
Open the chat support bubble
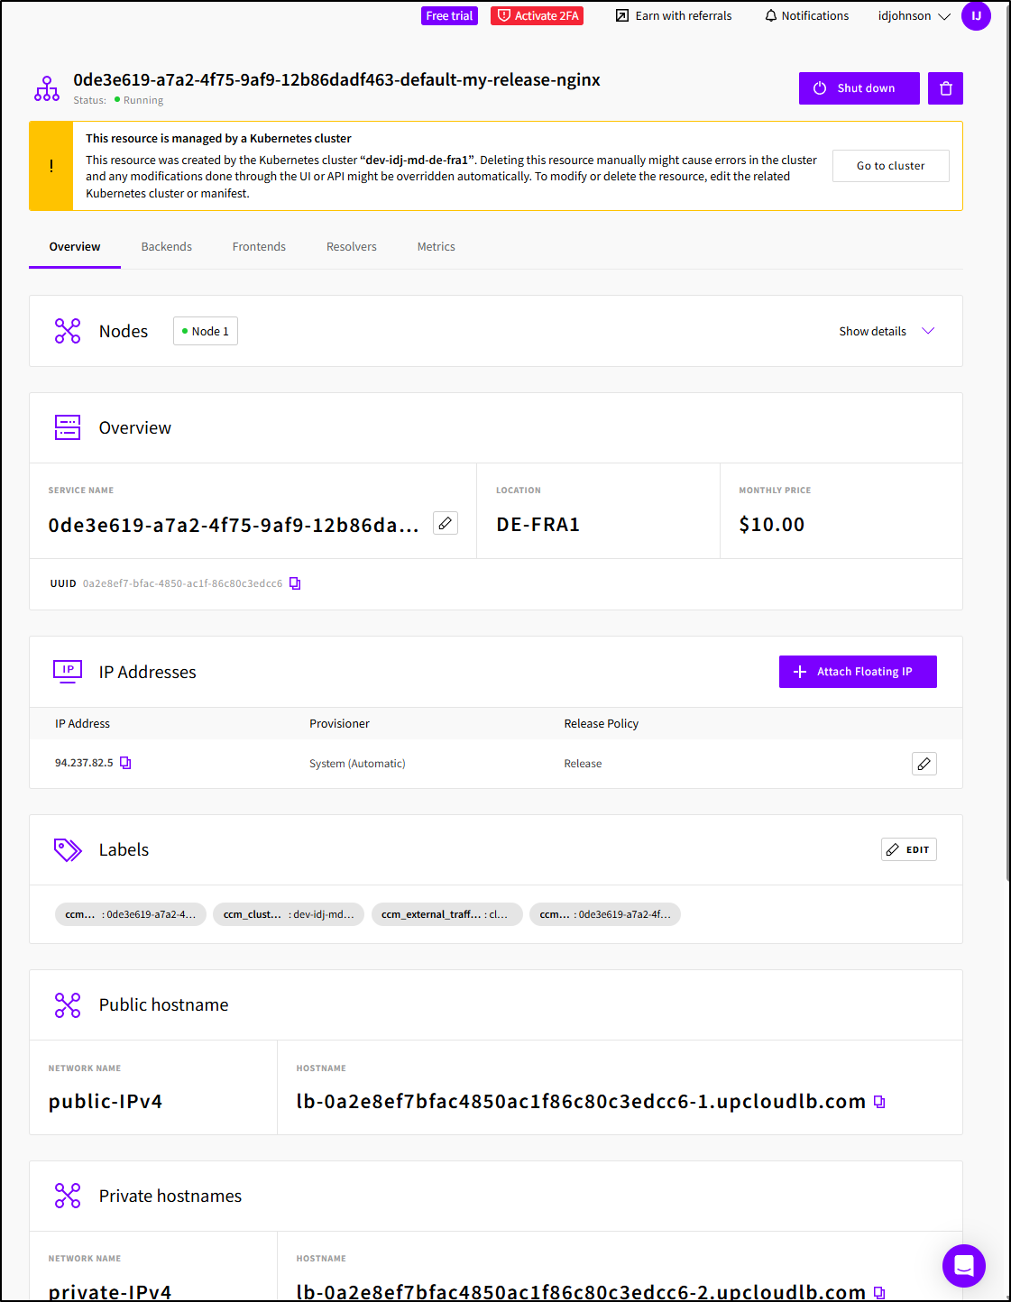[963, 1265]
